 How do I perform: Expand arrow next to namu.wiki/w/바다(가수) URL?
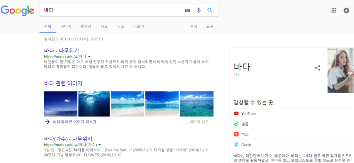100,145
